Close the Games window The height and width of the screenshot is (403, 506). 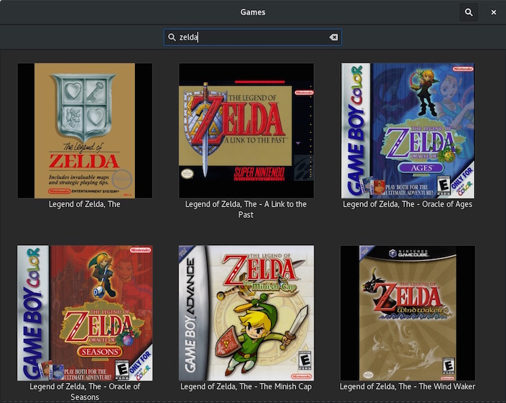(x=493, y=12)
